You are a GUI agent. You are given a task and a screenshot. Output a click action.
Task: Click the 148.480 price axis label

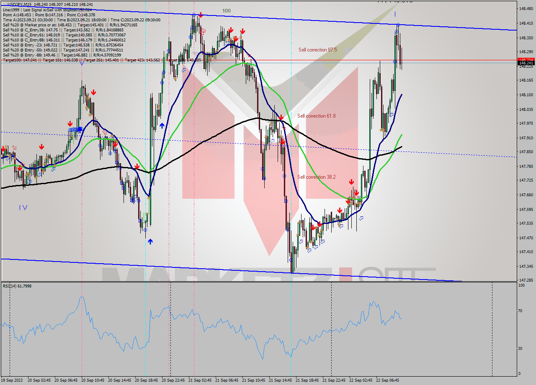point(526,9)
